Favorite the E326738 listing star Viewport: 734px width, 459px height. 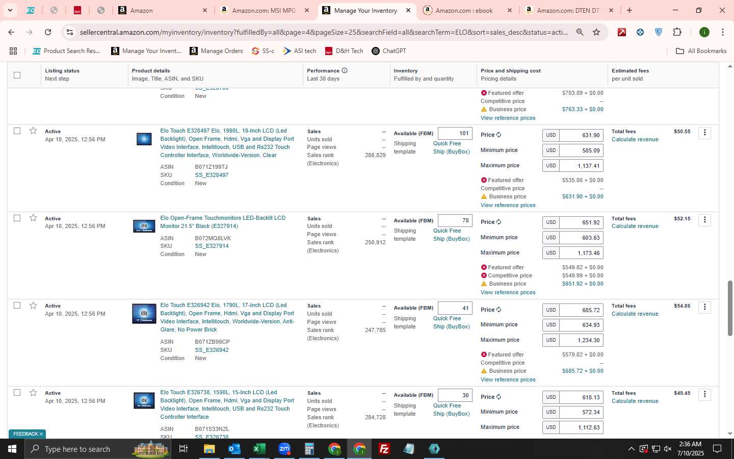(x=33, y=393)
